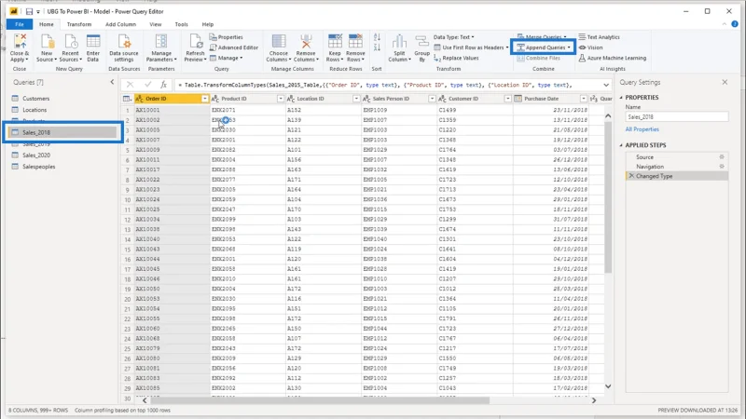
Task: Click the Group By icon
Action: coord(421,42)
